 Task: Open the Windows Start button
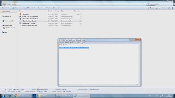tap(3, 96)
